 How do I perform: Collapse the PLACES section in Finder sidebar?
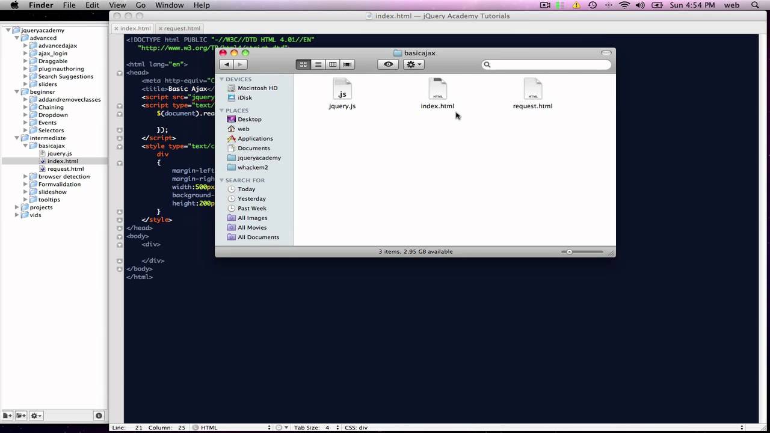tap(222, 111)
